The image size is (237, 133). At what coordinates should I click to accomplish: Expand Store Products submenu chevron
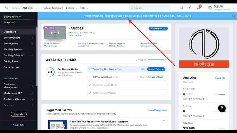point(32,38)
